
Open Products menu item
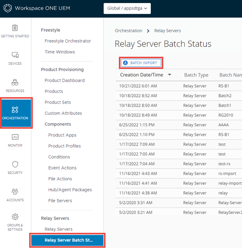coord(54,92)
